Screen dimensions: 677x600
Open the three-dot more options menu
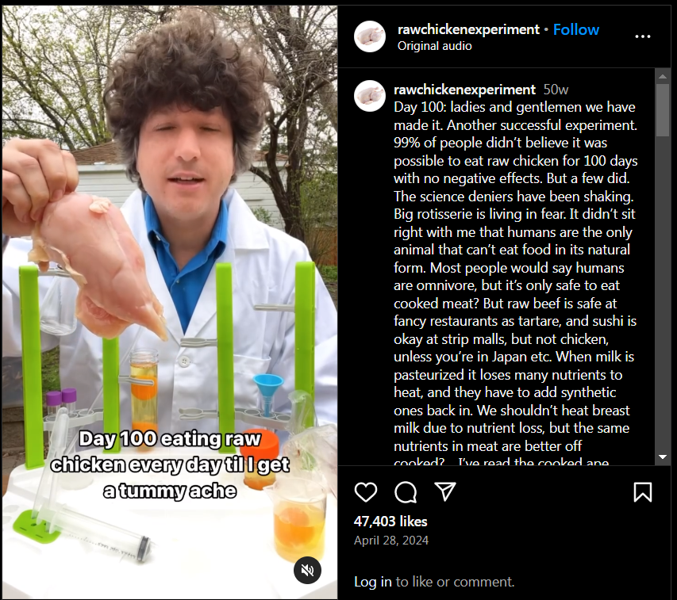(x=642, y=36)
